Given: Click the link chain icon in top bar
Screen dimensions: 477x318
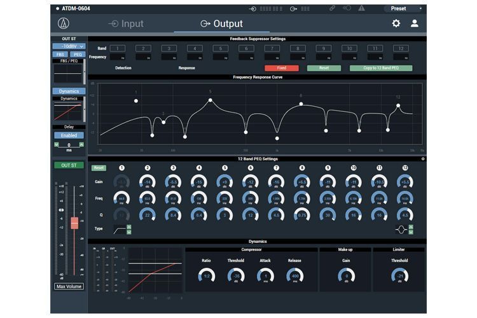Looking at the screenshot, I should coord(332,8).
